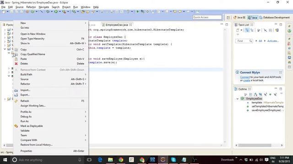Open the Debug button dropdown arrow
This screenshot has height=164, width=293.
(52, 11)
